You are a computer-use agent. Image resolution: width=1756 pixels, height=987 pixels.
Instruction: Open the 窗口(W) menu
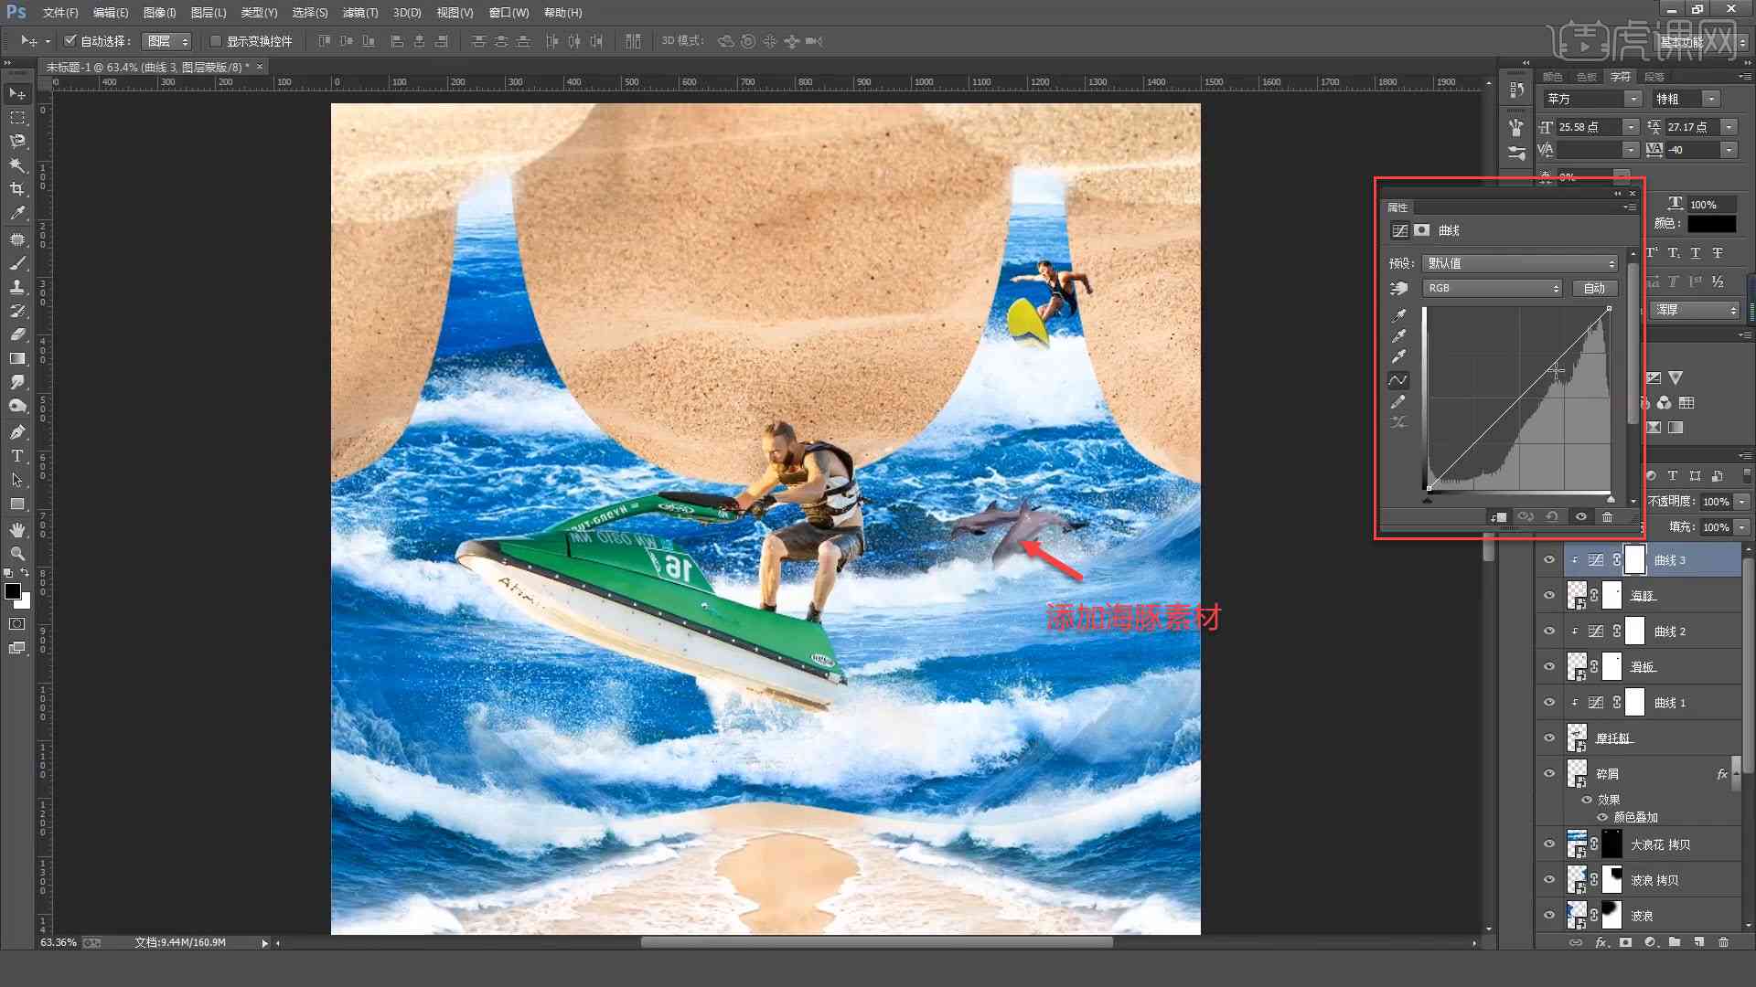[509, 13]
